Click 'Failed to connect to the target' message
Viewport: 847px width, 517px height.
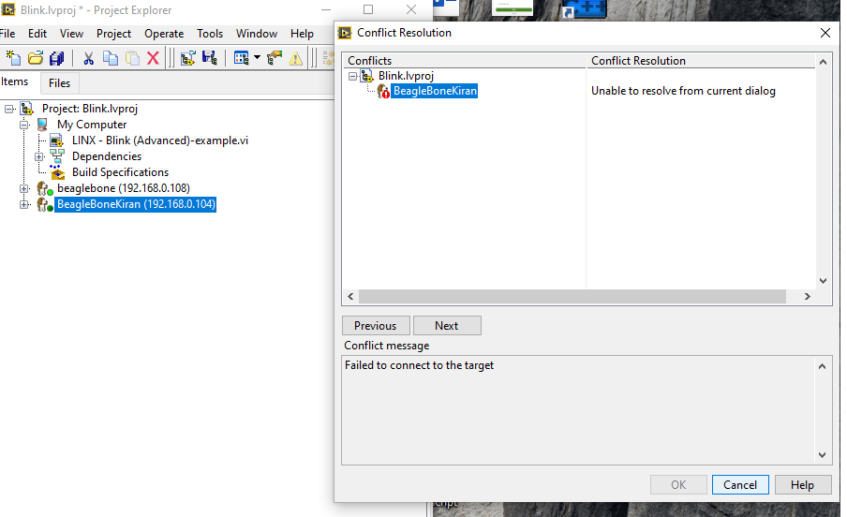pos(419,365)
